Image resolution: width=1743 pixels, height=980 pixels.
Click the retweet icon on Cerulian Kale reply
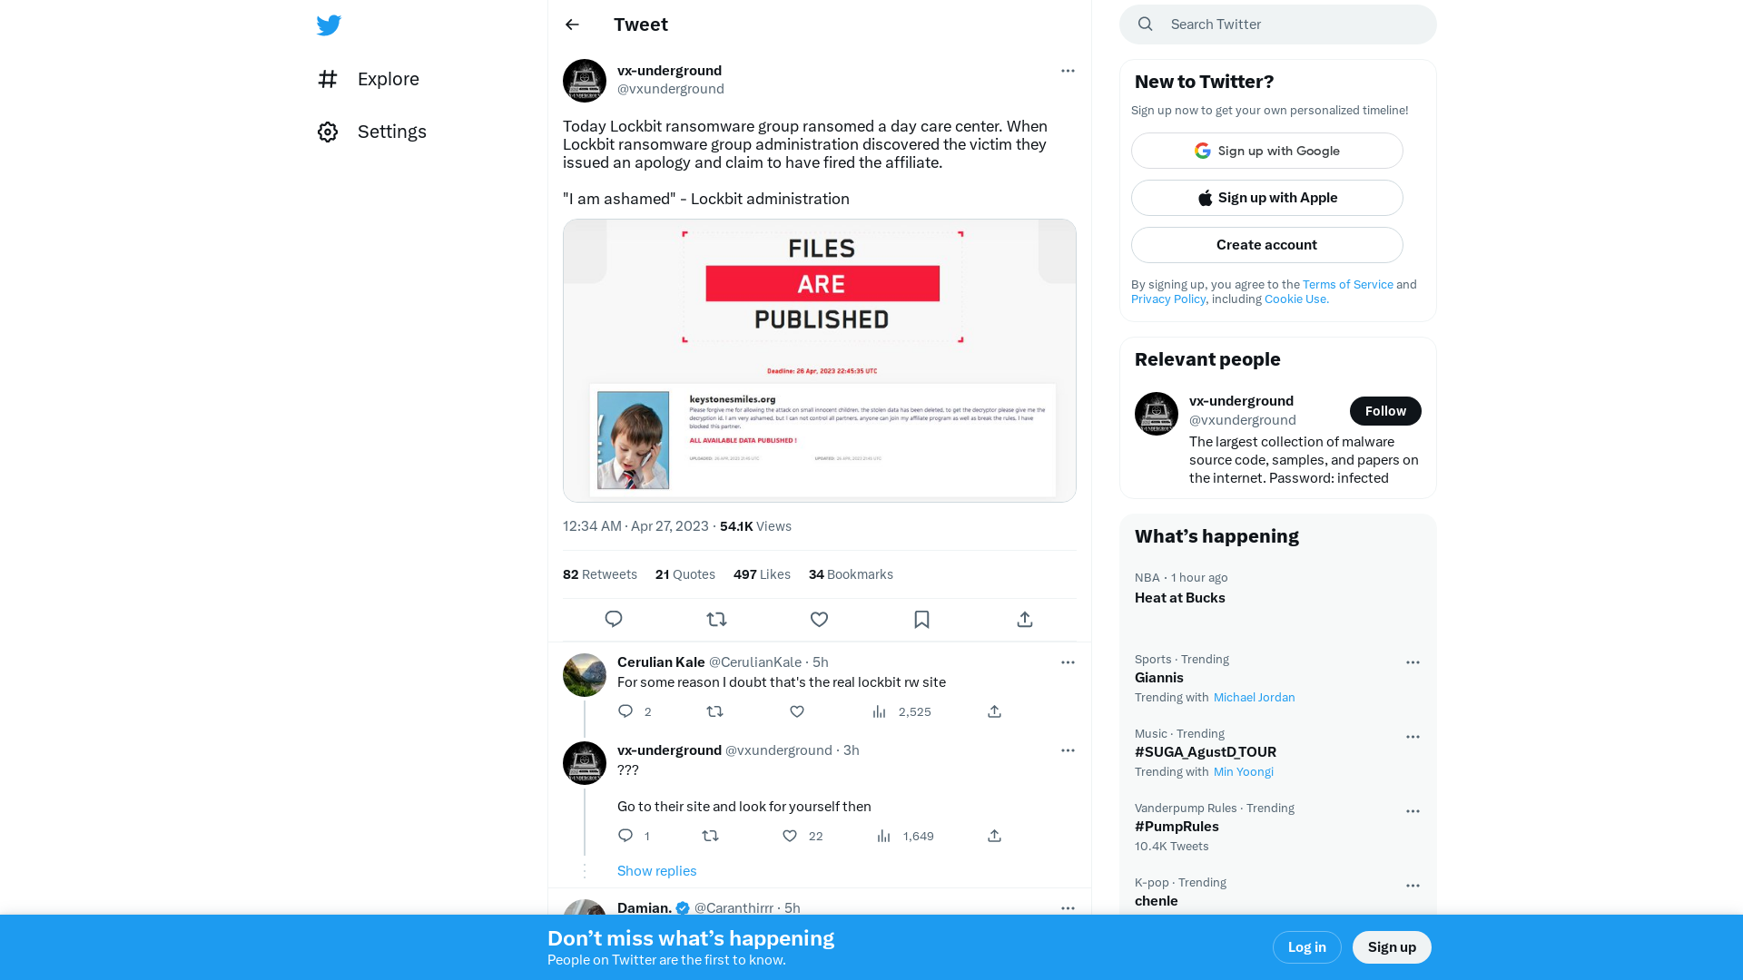pyautogui.click(x=716, y=710)
